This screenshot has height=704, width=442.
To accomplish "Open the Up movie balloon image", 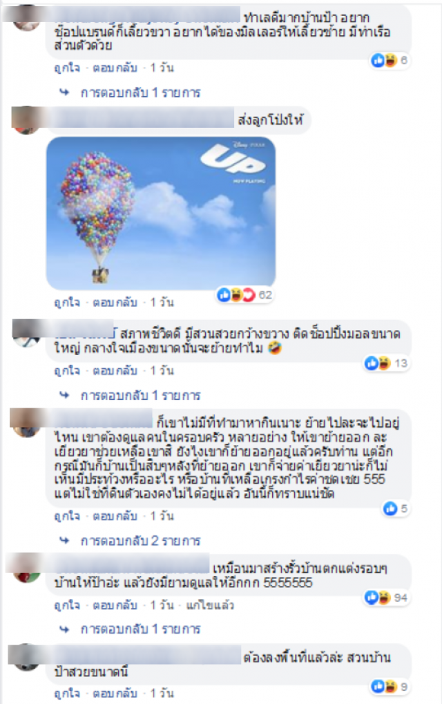I will click(x=161, y=213).
